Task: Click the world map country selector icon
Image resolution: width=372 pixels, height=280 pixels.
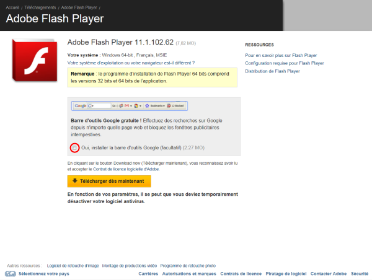Action: coord(11,273)
